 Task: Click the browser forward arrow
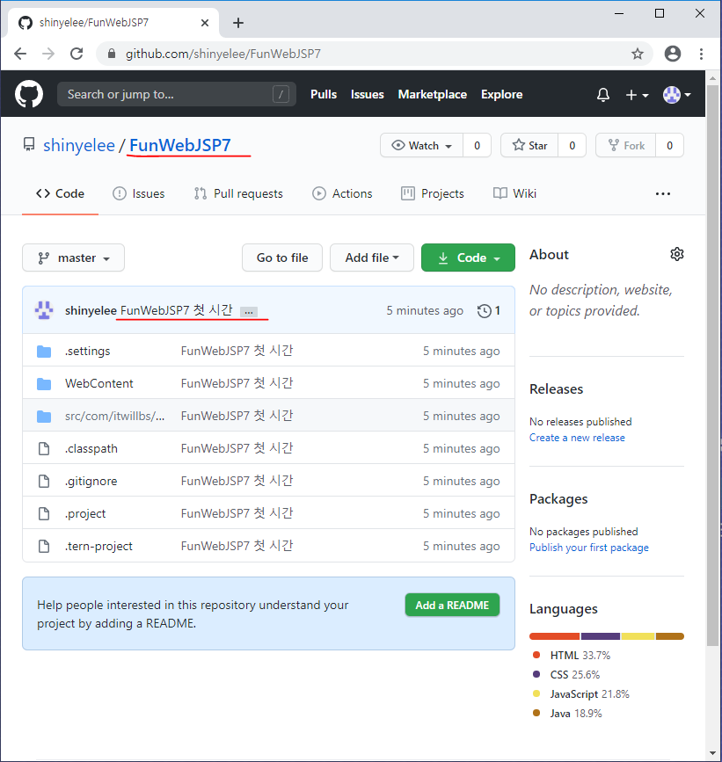48,54
